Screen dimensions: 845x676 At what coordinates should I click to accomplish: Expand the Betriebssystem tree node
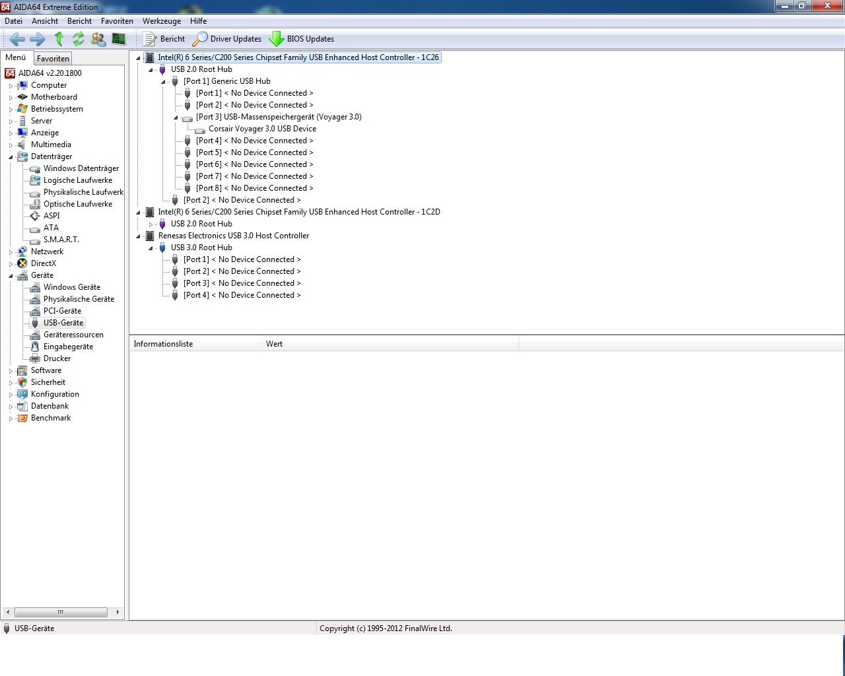pyautogui.click(x=11, y=110)
